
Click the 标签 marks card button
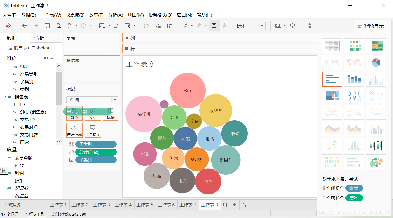click(x=111, y=113)
